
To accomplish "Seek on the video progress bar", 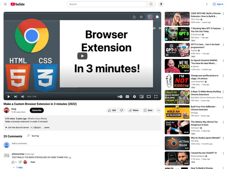I will pyautogui.click(x=82, y=93).
